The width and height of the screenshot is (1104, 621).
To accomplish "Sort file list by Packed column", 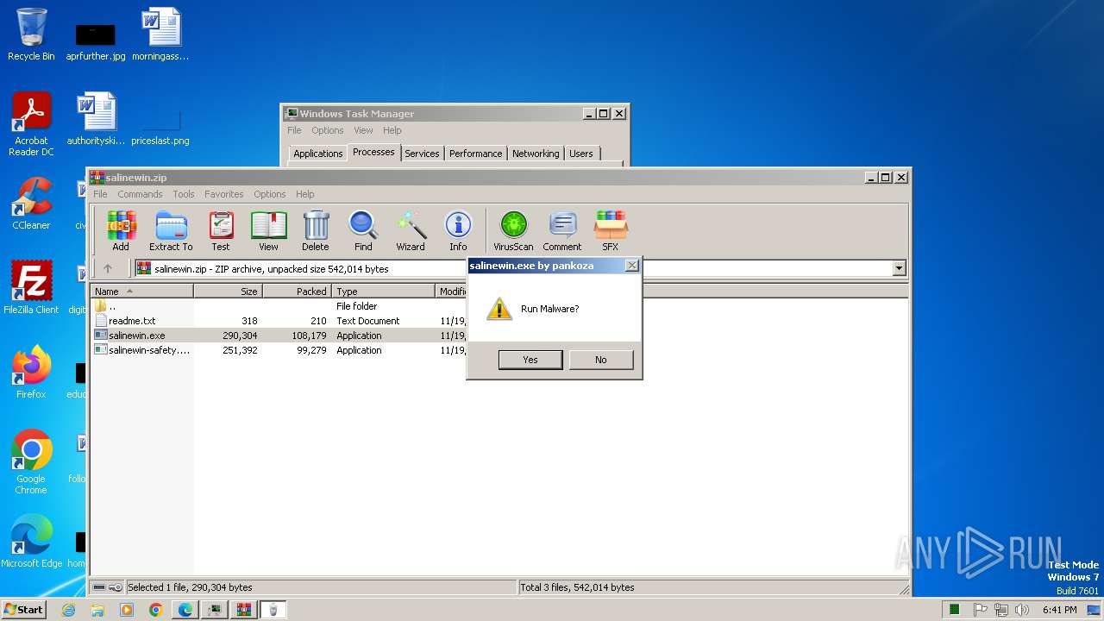I will coord(297,292).
